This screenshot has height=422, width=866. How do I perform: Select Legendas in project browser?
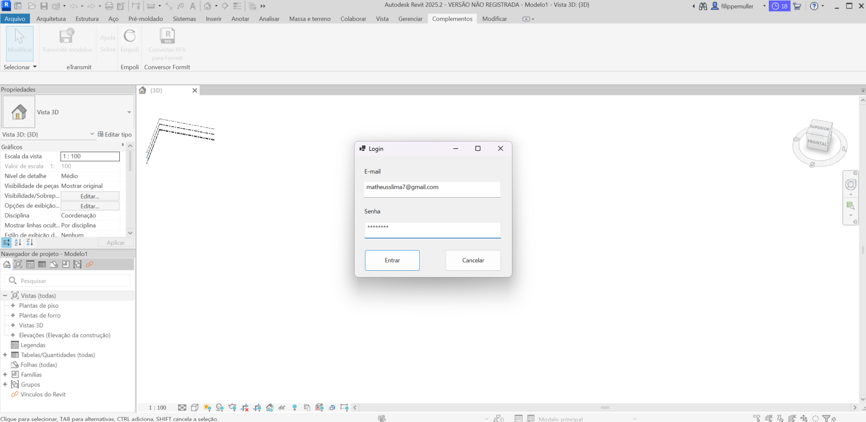(33, 345)
